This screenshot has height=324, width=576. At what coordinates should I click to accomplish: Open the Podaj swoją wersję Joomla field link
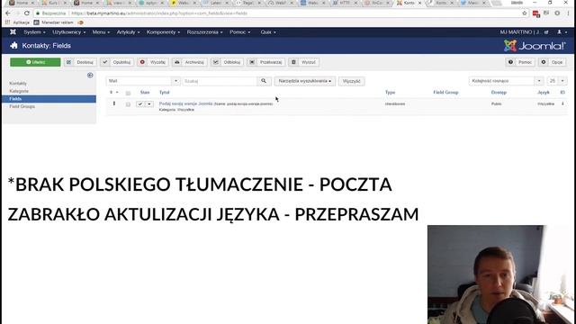186,104
